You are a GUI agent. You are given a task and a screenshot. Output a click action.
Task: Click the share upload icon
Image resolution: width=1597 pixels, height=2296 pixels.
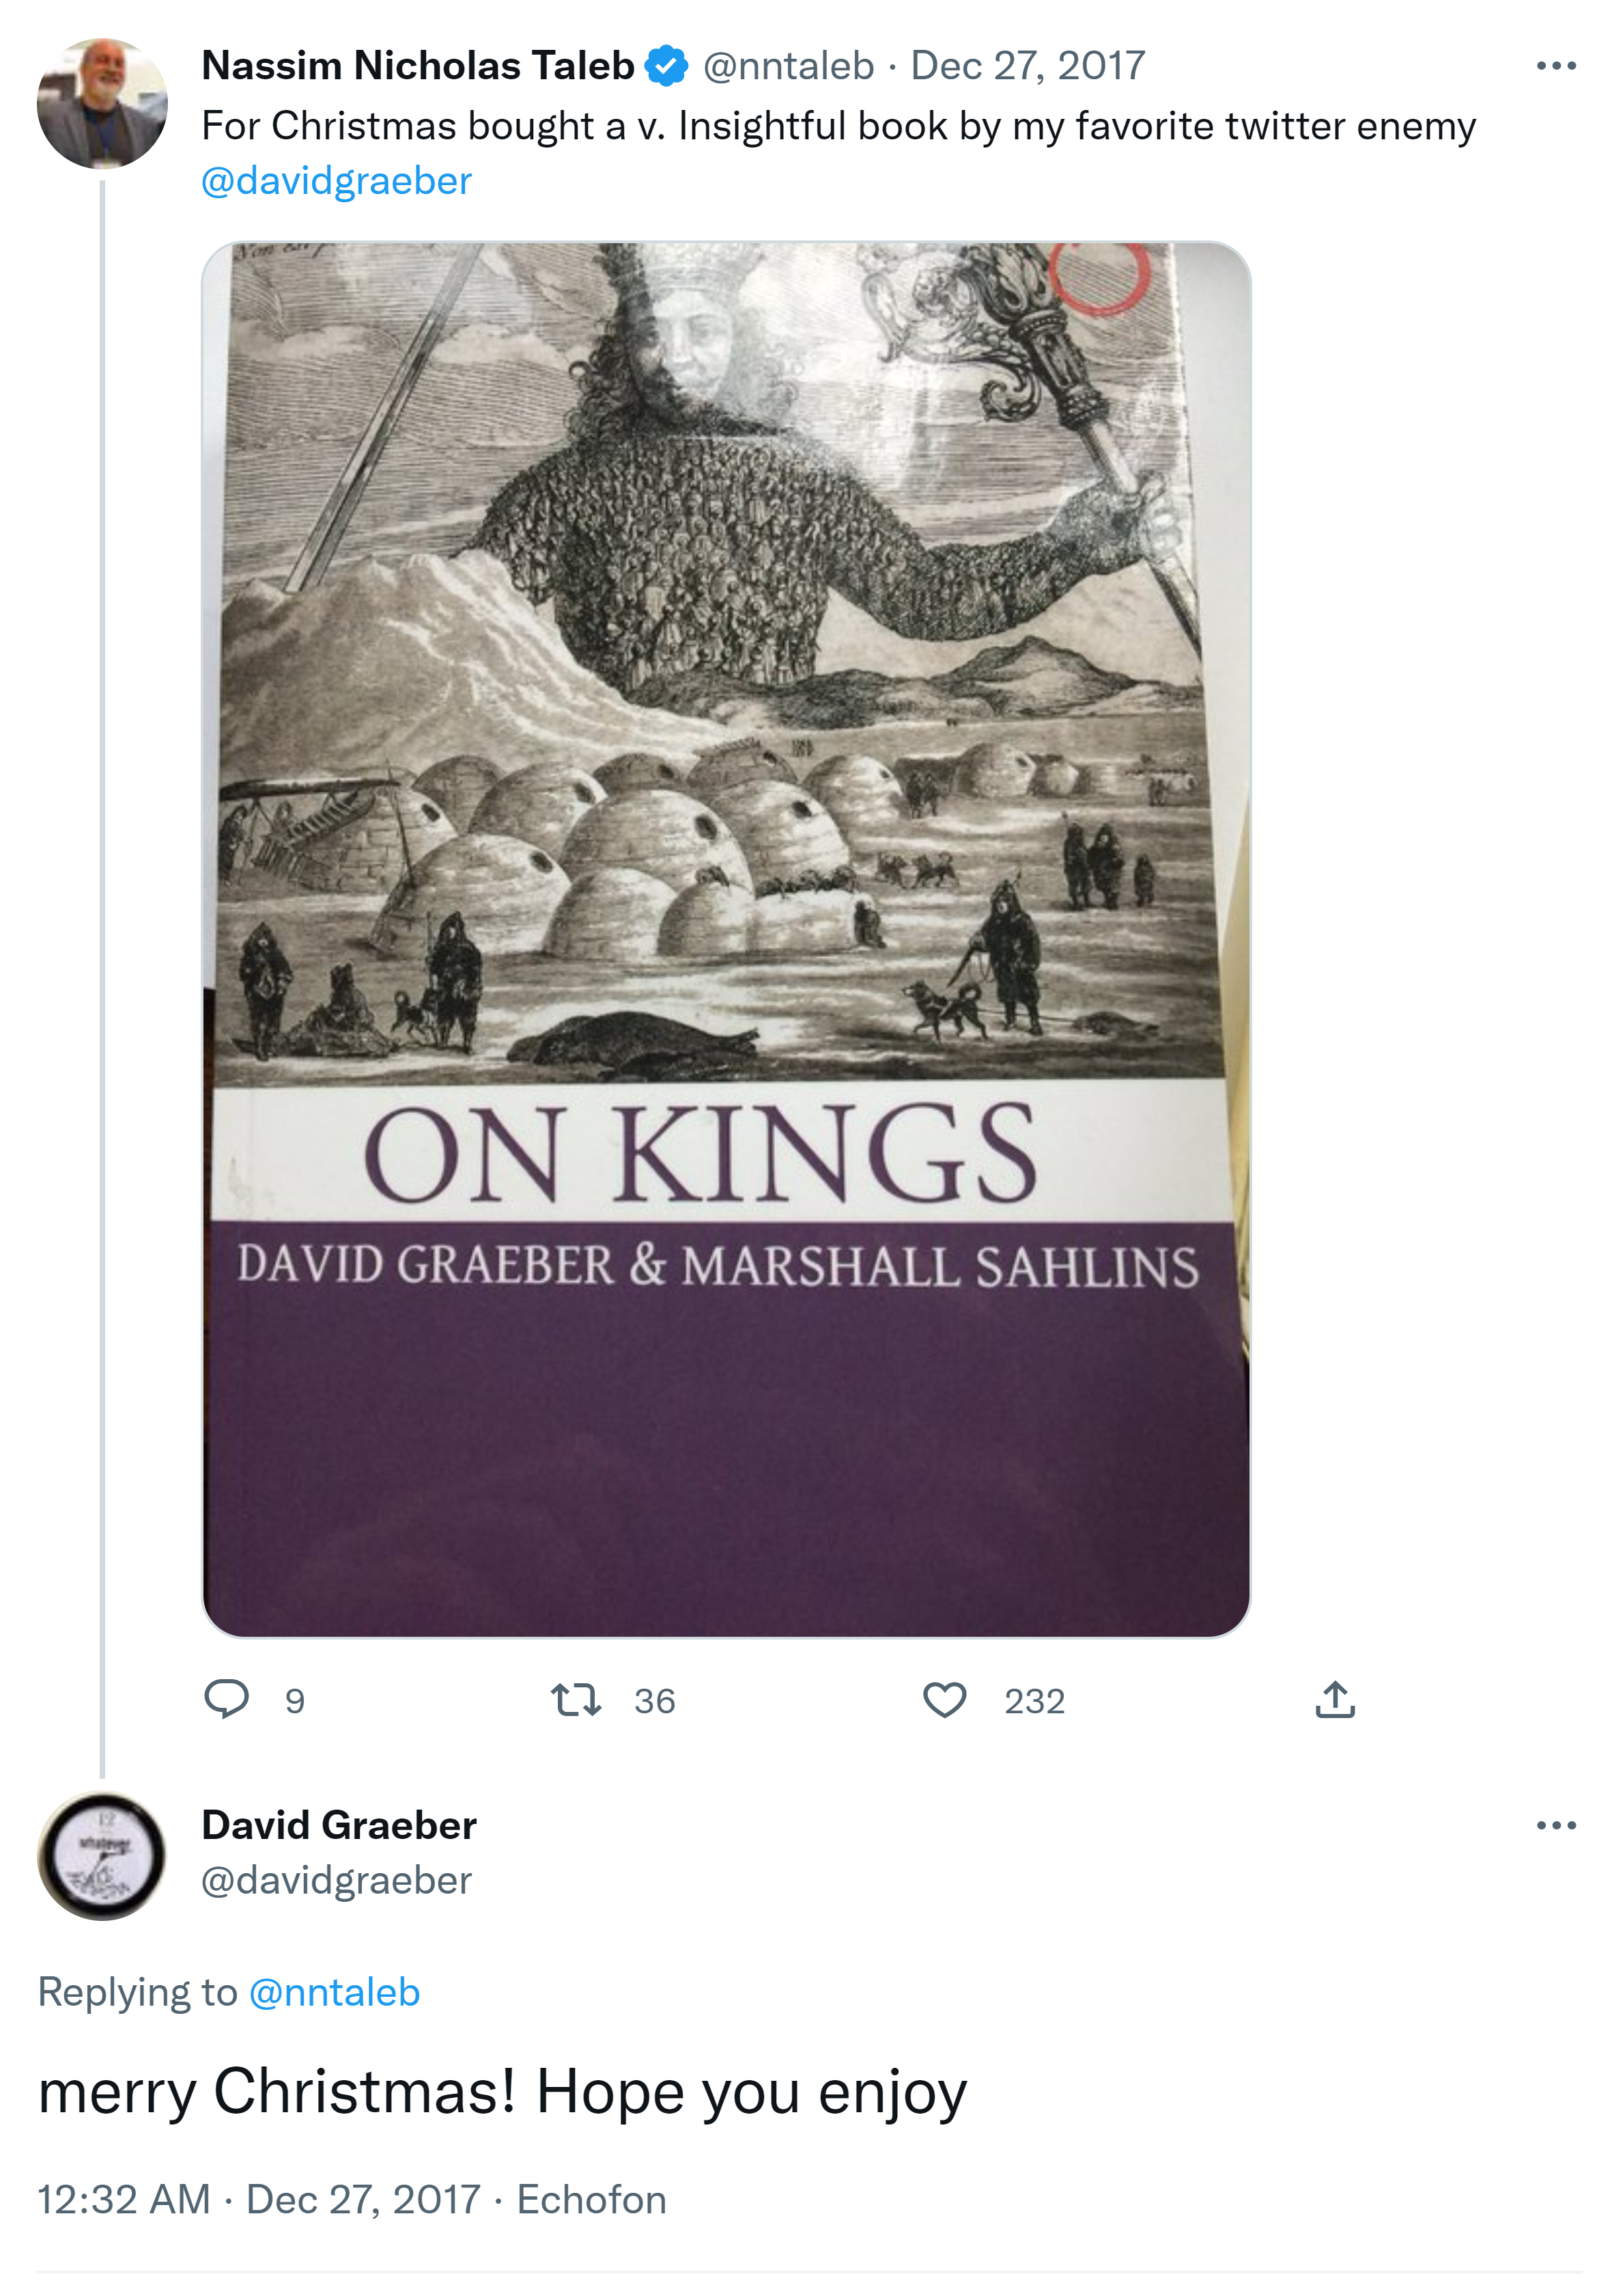point(1334,1699)
